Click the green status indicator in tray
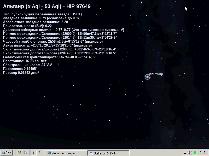 (195, 153)
